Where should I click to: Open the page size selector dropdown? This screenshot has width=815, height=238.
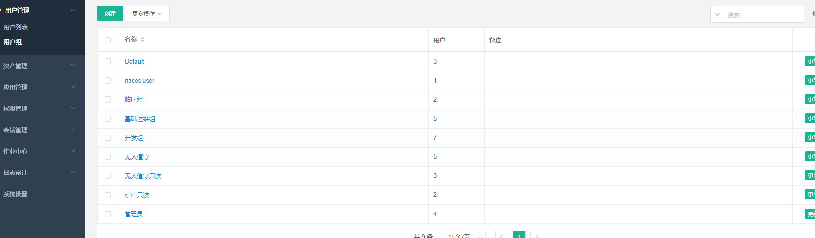pyautogui.click(x=462, y=235)
